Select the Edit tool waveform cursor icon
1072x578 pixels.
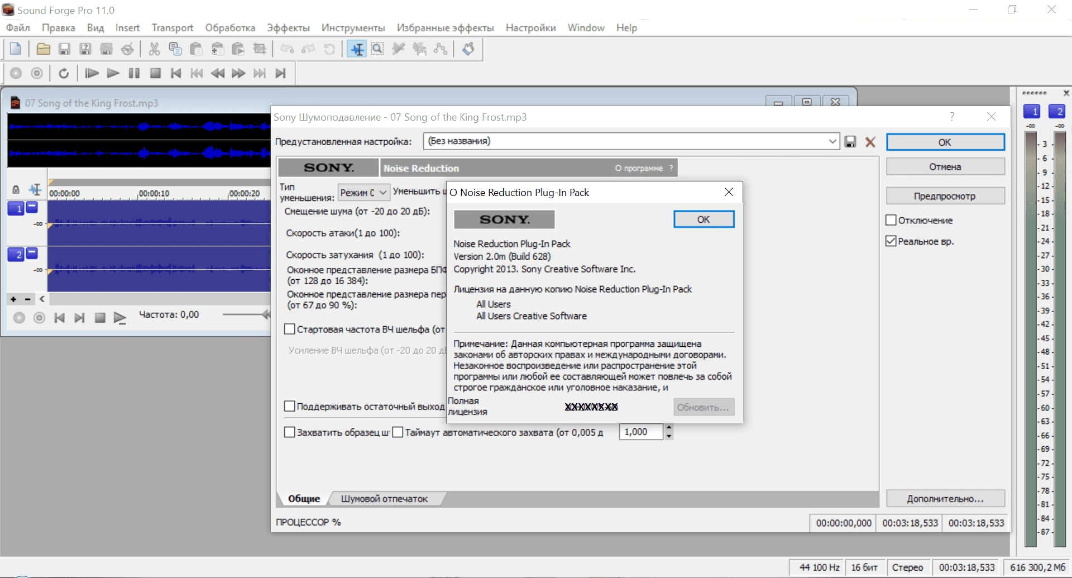click(357, 49)
